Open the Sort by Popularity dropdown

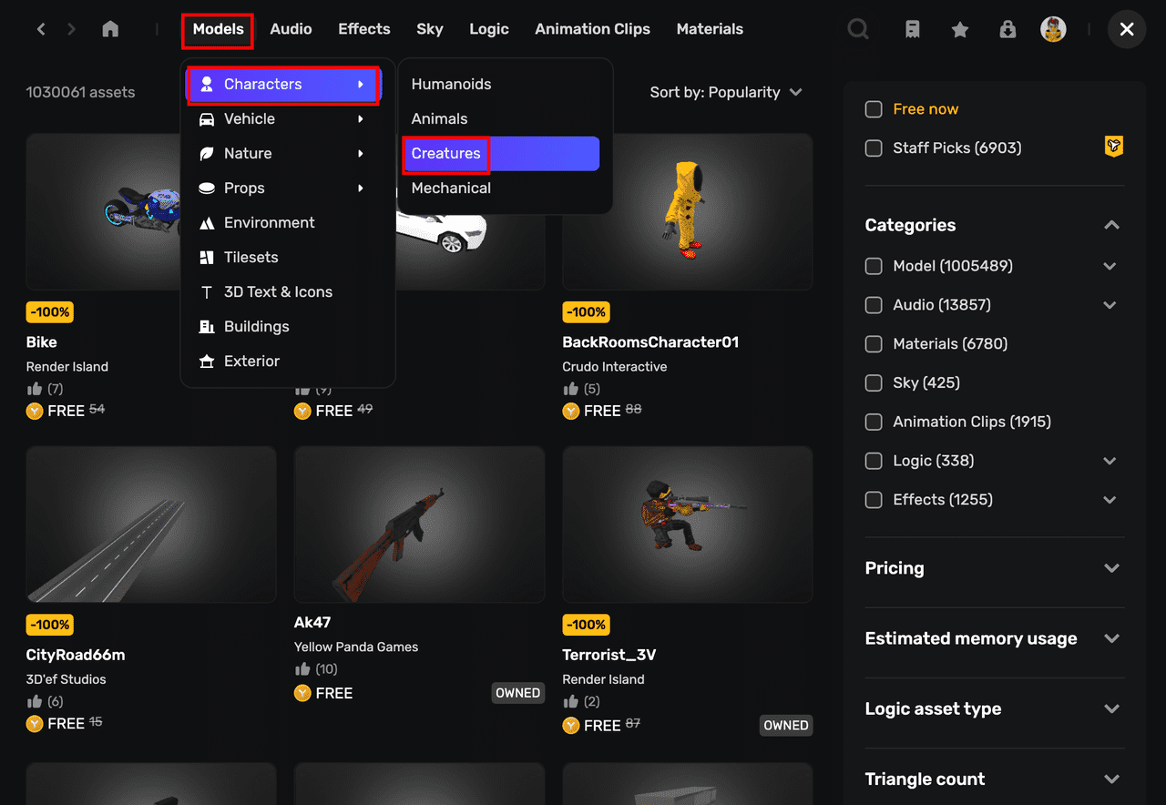click(726, 92)
